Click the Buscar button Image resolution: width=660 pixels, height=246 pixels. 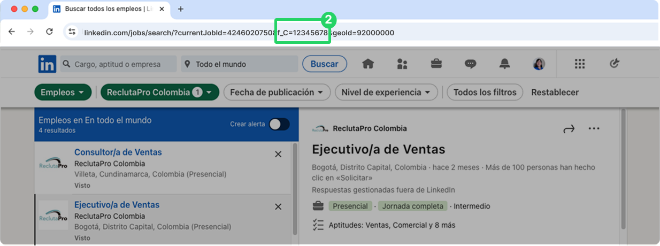tap(325, 64)
